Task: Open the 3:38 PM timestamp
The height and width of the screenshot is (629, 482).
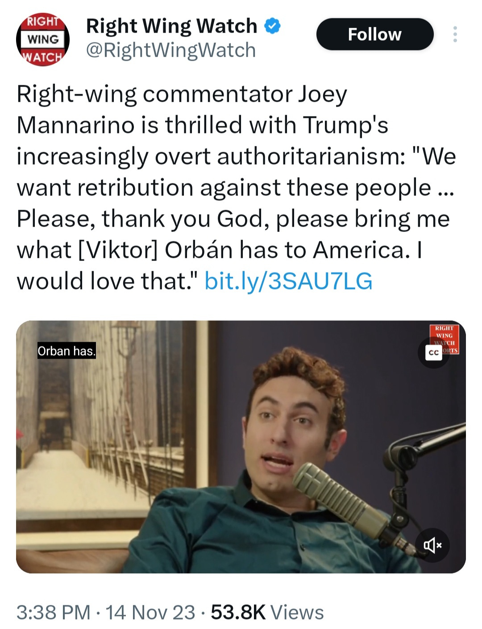Action: pos(54,612)
